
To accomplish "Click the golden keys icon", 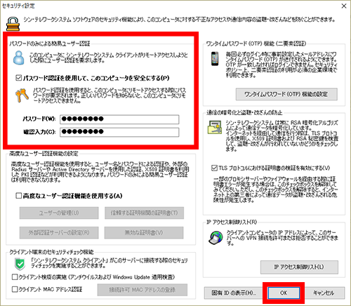I will (22, 95).
